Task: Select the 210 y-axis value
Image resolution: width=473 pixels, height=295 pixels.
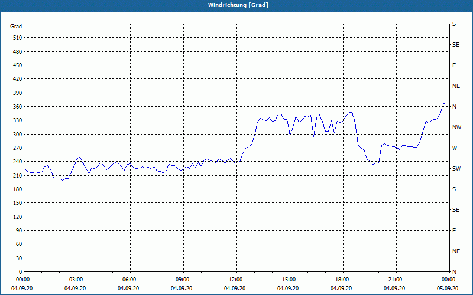Action: point(18,175)
